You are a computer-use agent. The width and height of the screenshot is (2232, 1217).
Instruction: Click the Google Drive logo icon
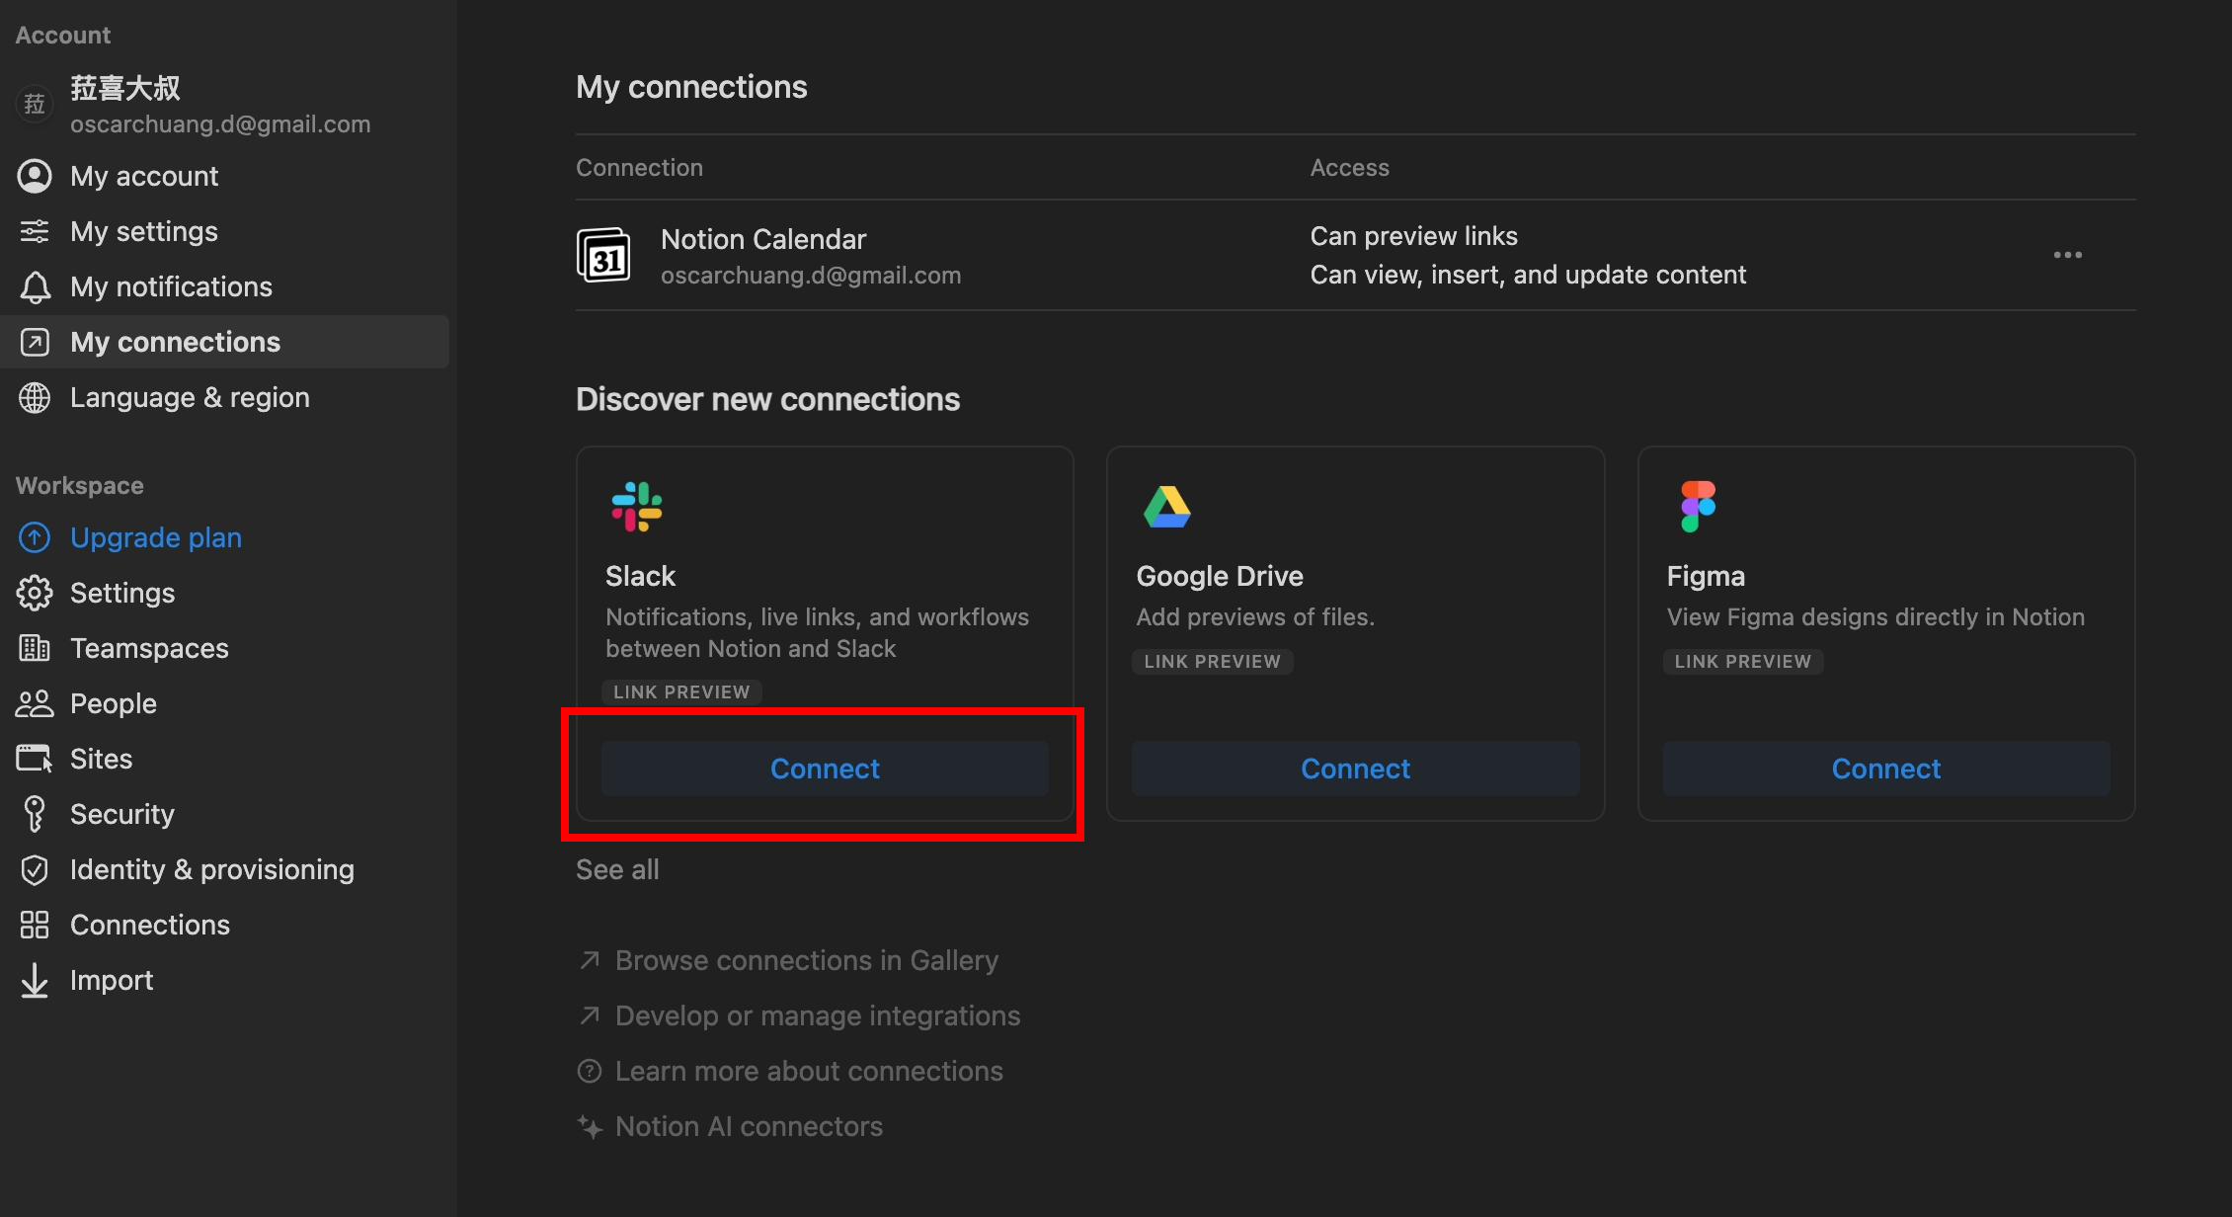[1167, 507]
